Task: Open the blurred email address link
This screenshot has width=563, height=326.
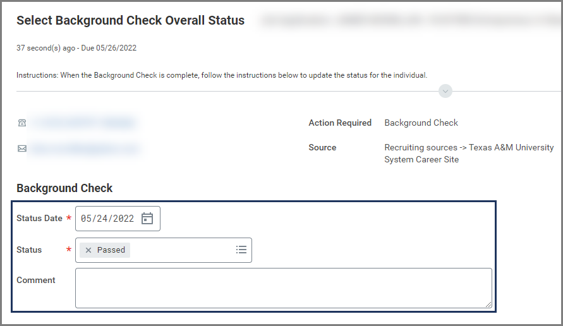Action: 85,149
